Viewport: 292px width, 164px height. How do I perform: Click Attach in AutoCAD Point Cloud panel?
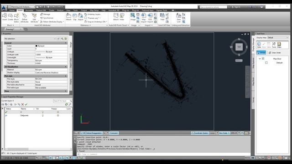pos(116,17)
